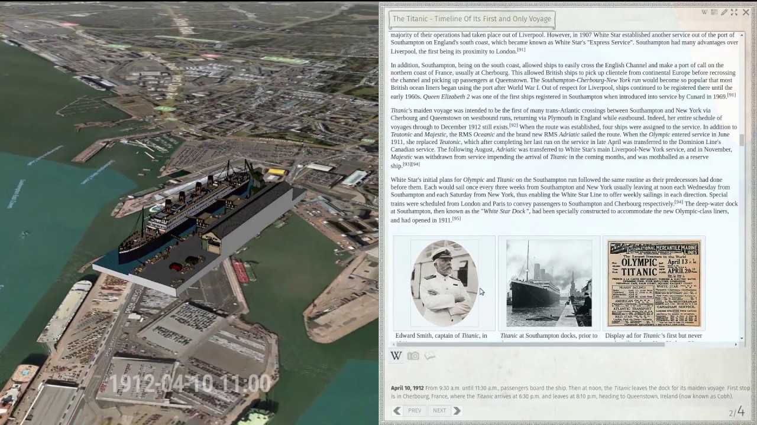Go to previous timeline step with PREV
The height and width of the screenshot is (425, 757).
415,410
